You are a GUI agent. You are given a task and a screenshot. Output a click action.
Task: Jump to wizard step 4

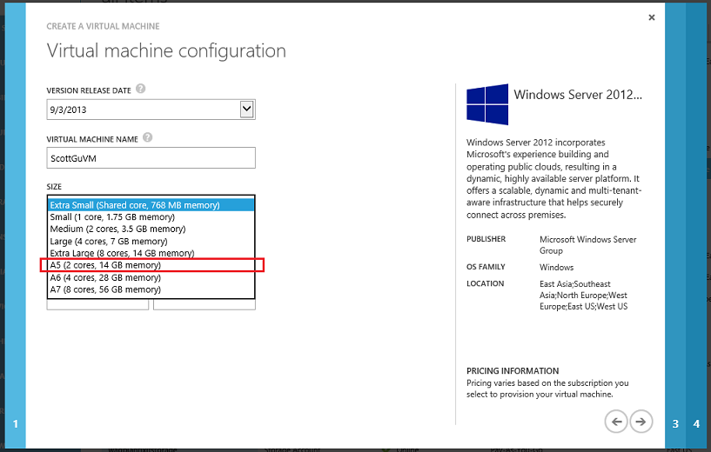(696, 424)
